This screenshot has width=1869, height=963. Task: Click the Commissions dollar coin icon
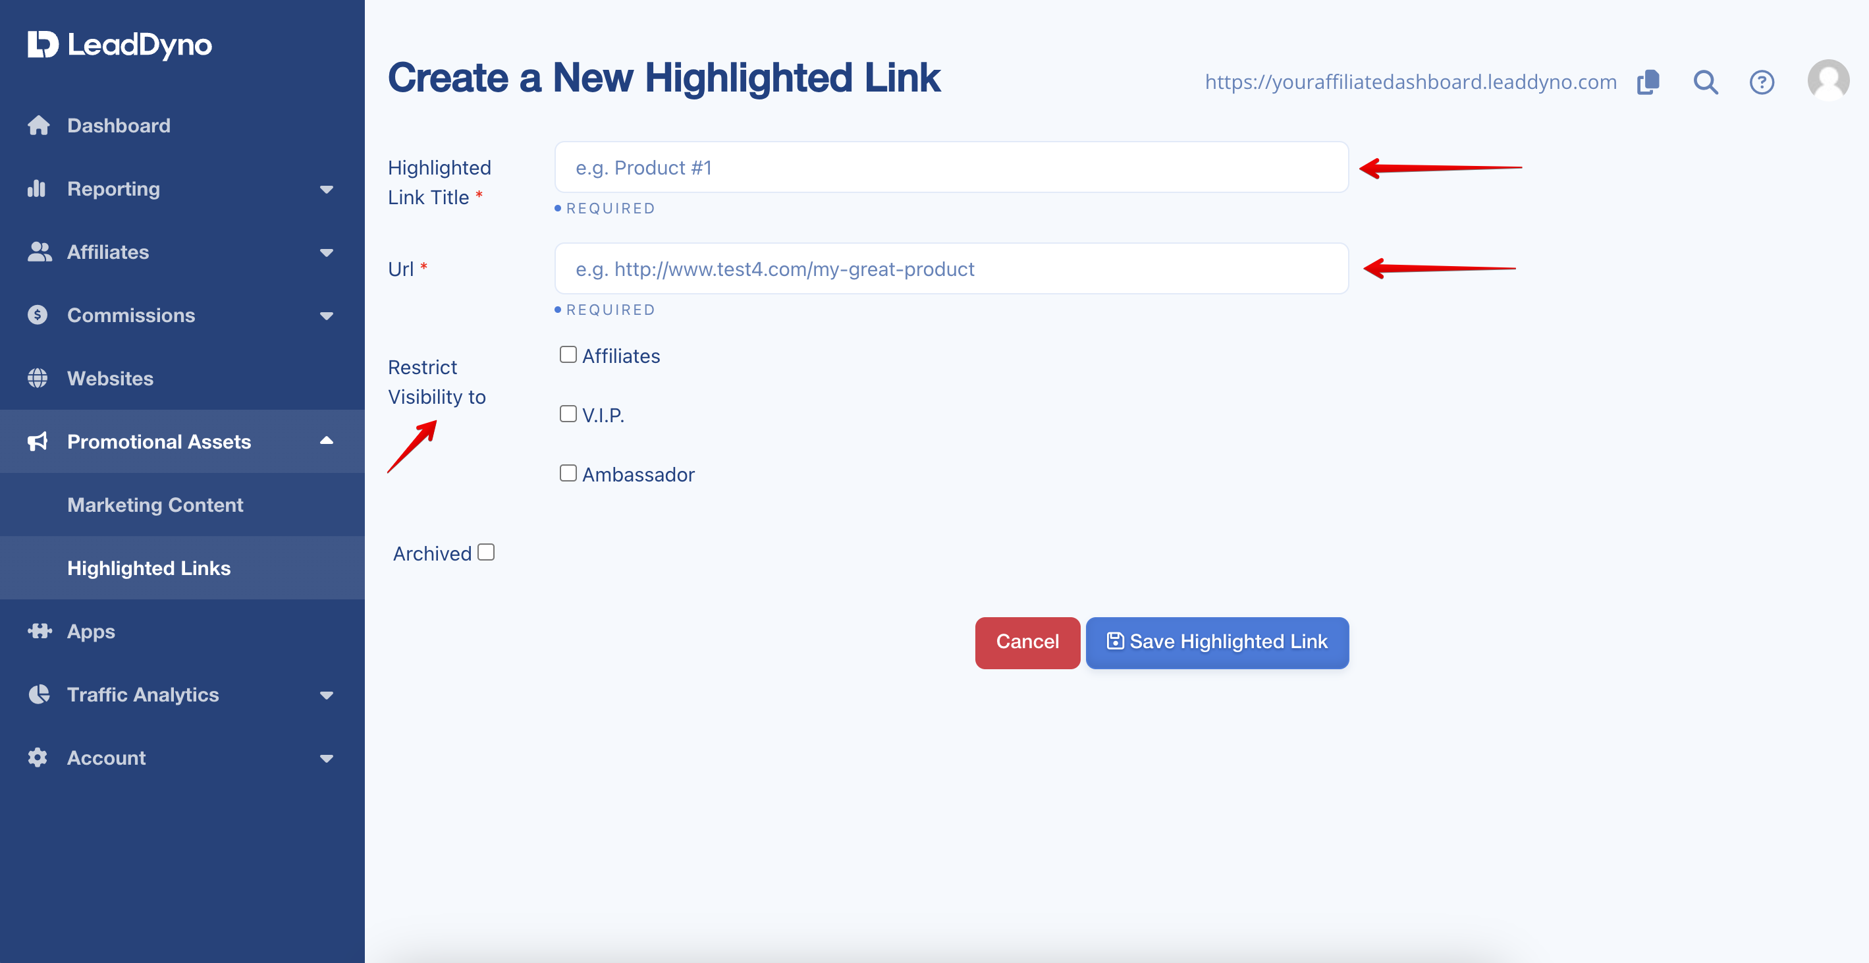click(37, 315)
